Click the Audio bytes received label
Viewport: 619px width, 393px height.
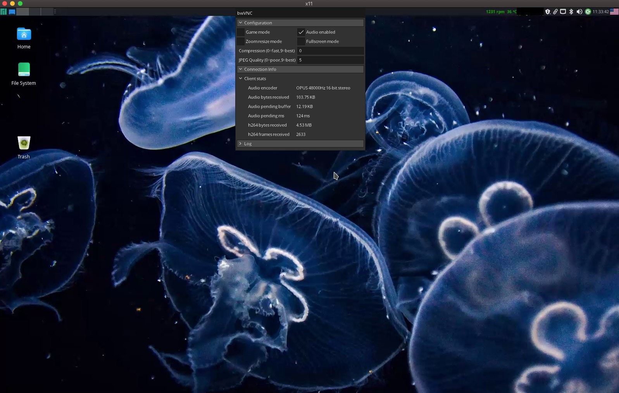(268, 97)
